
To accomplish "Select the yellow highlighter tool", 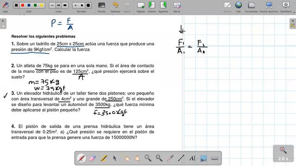I will tap(104, 158).
